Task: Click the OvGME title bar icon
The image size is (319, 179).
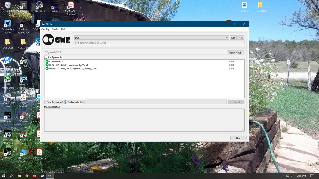Action: coord(43,24)
